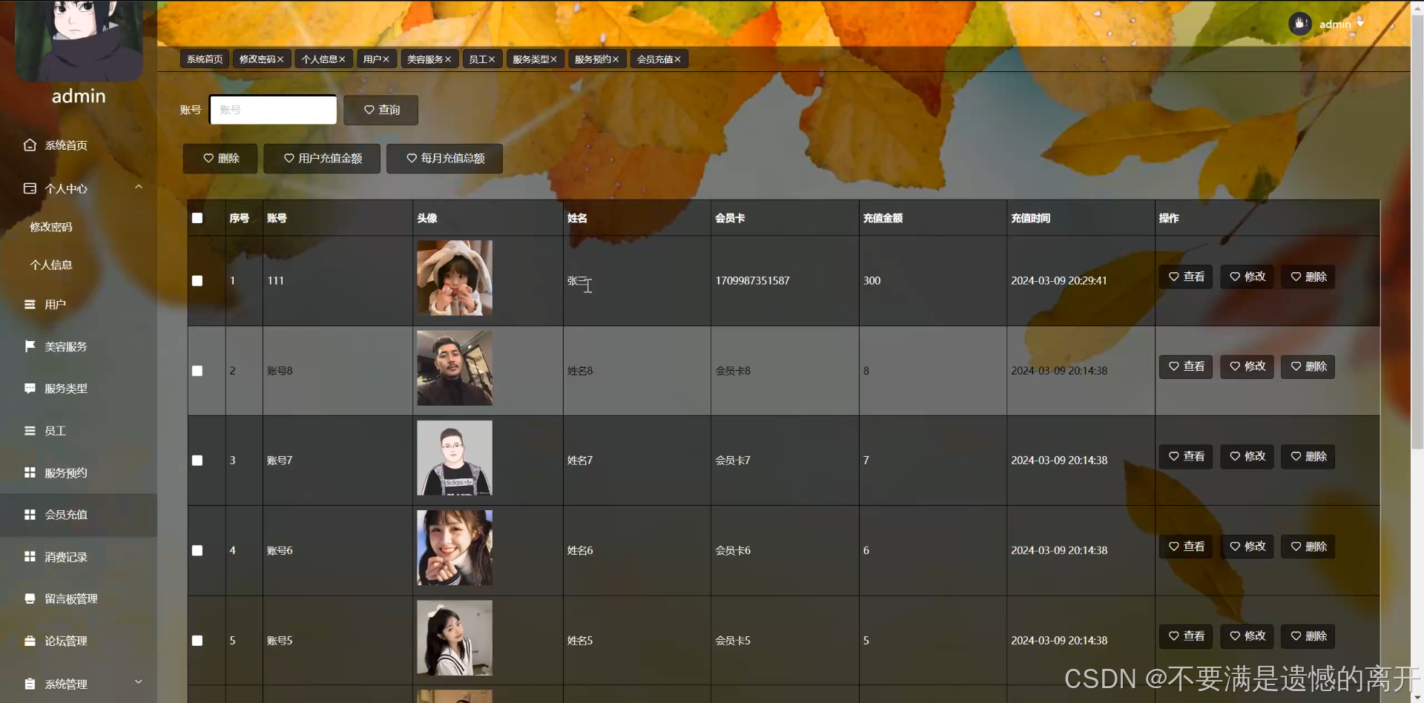Click 修改 for the 姓名8 row
This screenshot has height=703, width=1424.
coord(1247,366)
